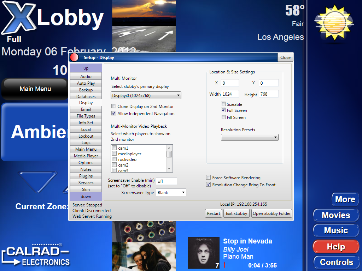The image size is (362, 271).
Task: Open the Controls section
Action: pyautogui.click(x=337, y=262)
